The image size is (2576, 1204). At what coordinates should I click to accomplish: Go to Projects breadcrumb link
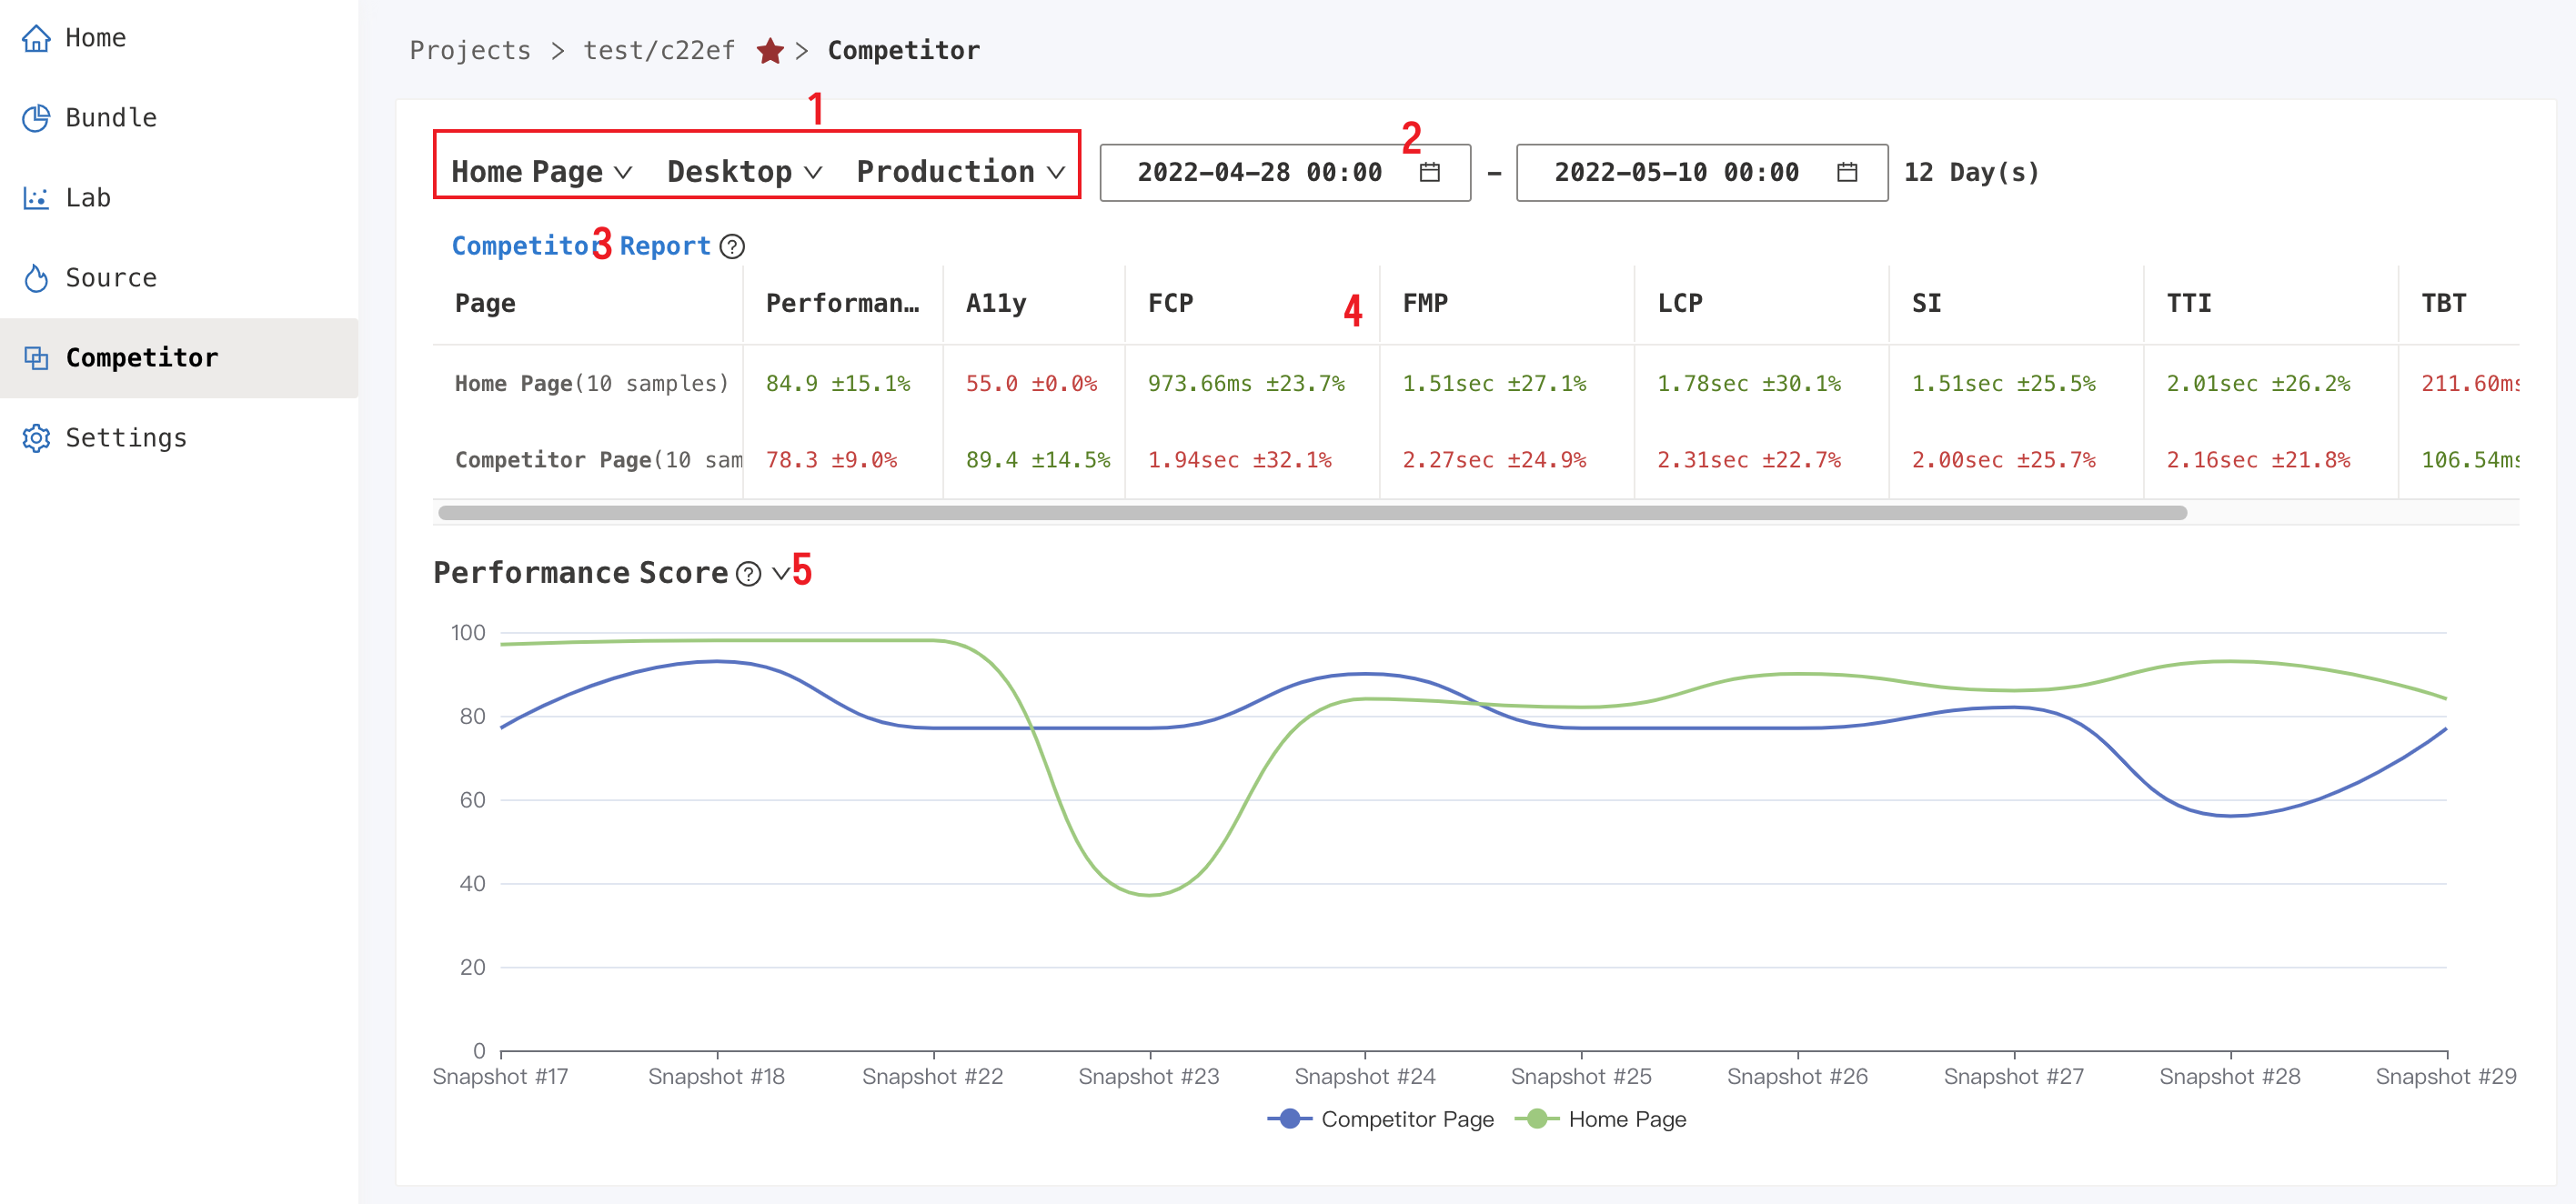[x=470, y=51]
